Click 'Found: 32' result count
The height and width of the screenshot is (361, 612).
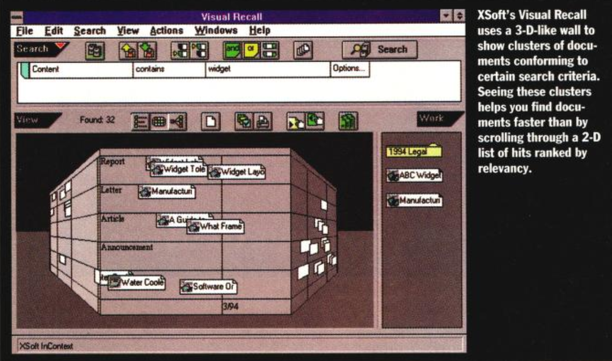pyautogui.click(x=97, y=121)
